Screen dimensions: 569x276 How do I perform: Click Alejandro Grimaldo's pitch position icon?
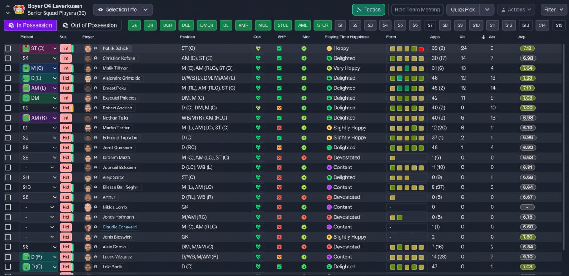coord(26,78)
